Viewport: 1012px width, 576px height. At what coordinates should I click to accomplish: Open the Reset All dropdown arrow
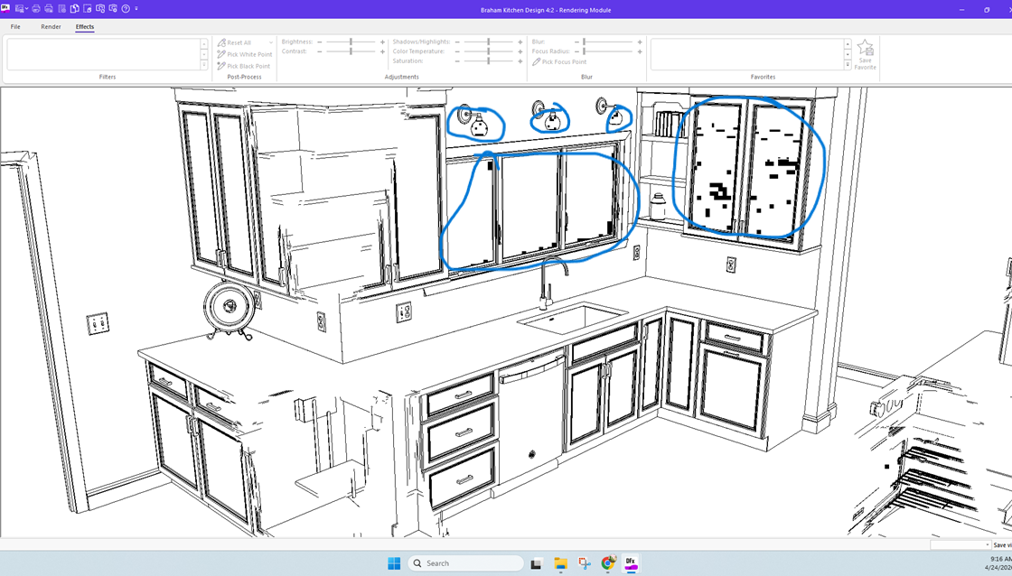270,42
